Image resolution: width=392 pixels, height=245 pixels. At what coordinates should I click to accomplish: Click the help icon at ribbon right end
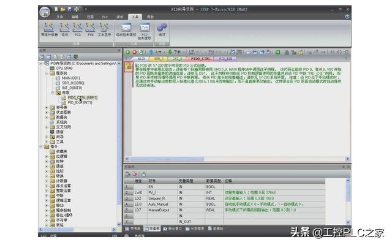click(x=347, y=17)
